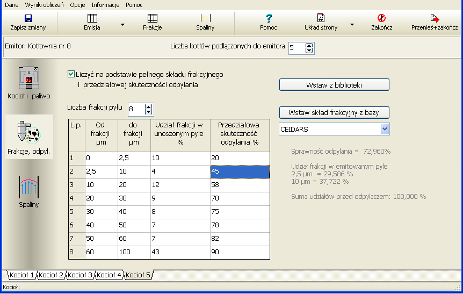Click row 3 efficiency cell value 58
Image resolution: width=463 pixels, height=294 pixels.
240,185
